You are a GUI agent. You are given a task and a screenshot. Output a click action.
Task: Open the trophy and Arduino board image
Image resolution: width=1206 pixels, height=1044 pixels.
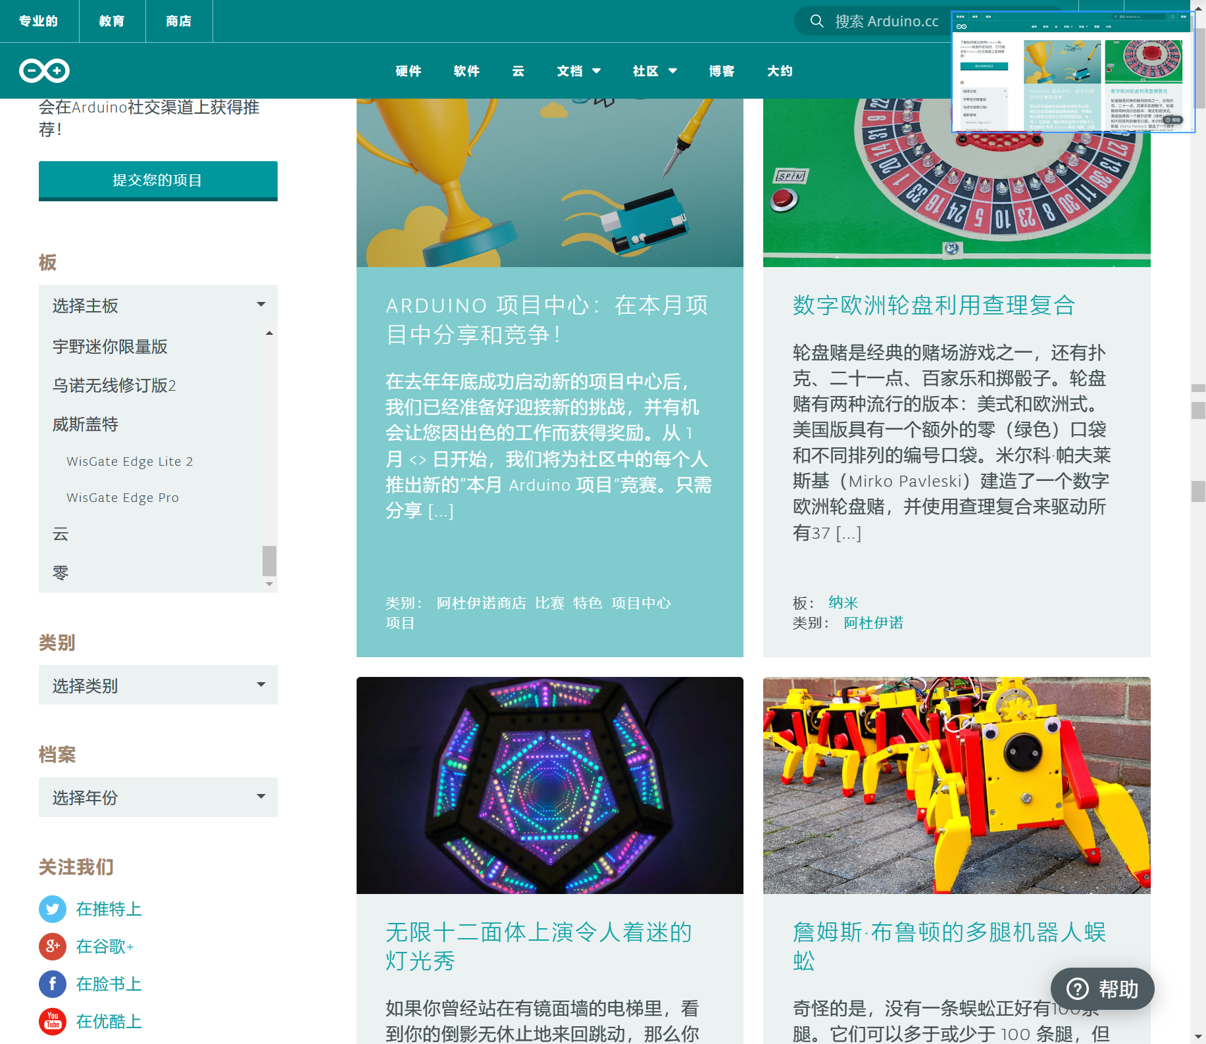(x=550, y=183)
